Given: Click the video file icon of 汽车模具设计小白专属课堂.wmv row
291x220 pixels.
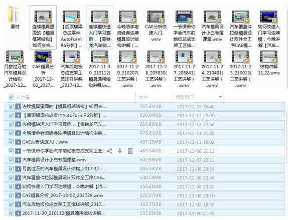Looking at the screenshot, I should point(18,160).
